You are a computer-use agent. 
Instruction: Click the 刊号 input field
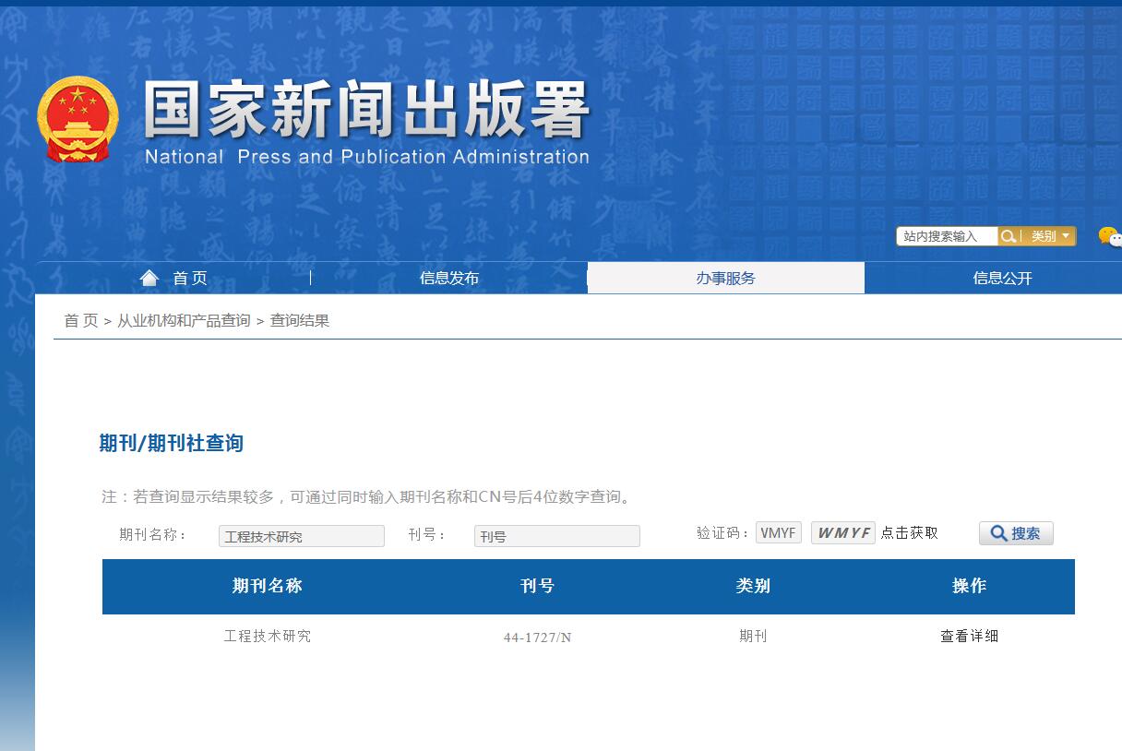(556, 536)
